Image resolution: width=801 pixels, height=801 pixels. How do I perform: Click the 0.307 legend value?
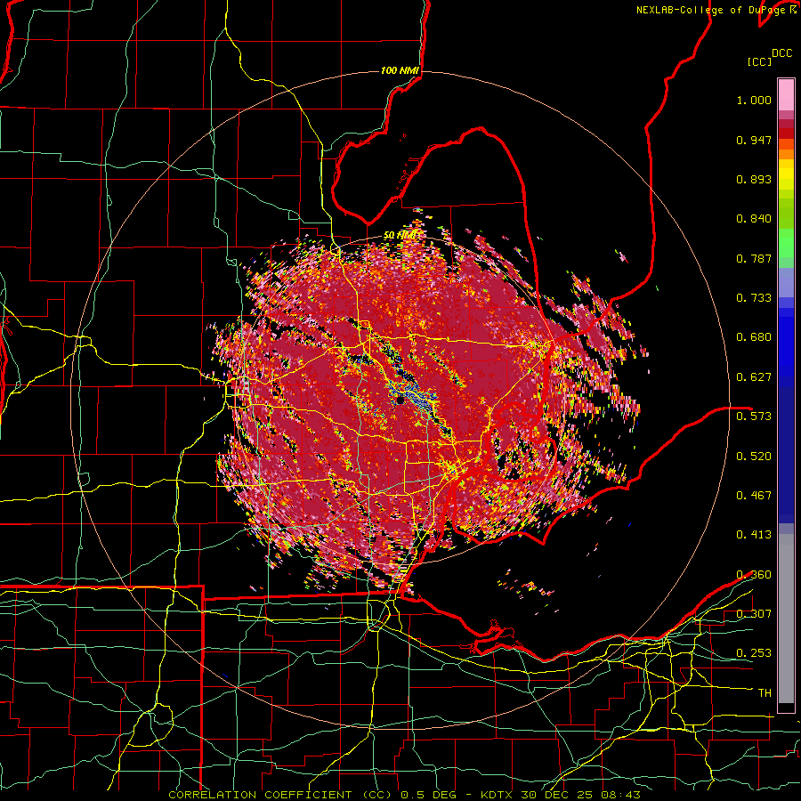(754, 613)
